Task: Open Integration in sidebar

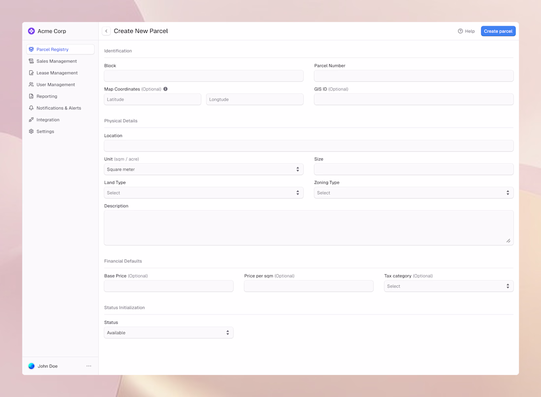Action: [x=60, y=119]
